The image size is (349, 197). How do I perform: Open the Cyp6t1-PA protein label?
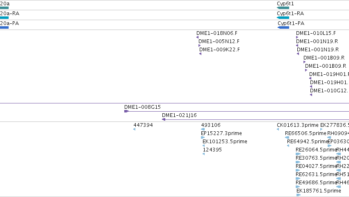291,23
